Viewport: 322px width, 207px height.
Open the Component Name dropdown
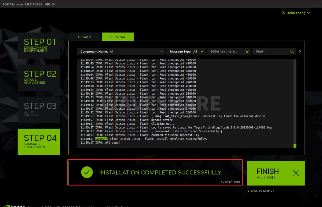(x=121, y=51)
